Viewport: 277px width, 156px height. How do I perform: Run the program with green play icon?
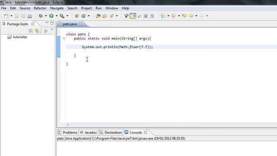(52, 16)
